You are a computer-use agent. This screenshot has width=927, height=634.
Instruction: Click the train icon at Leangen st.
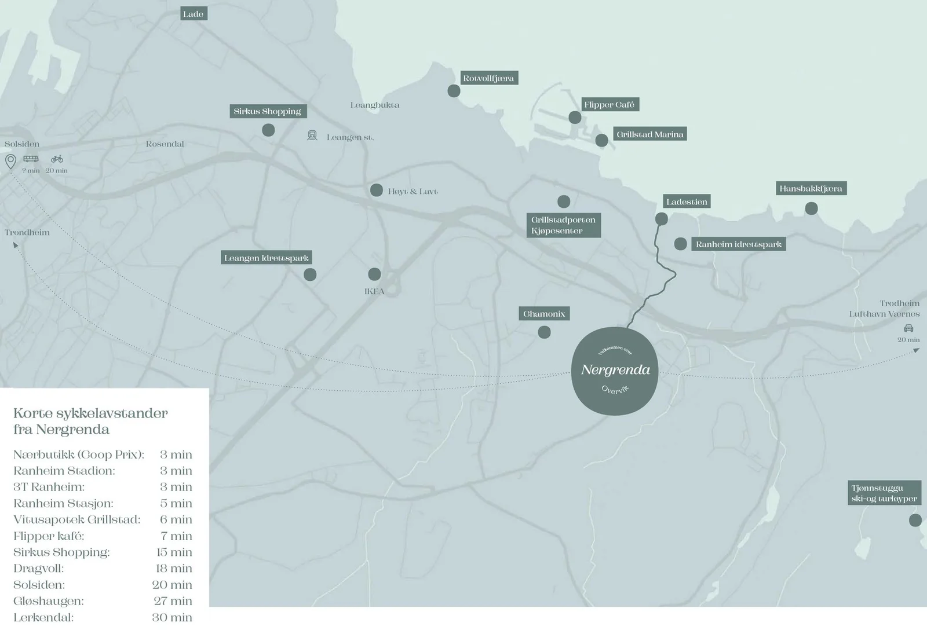[312, 136]
